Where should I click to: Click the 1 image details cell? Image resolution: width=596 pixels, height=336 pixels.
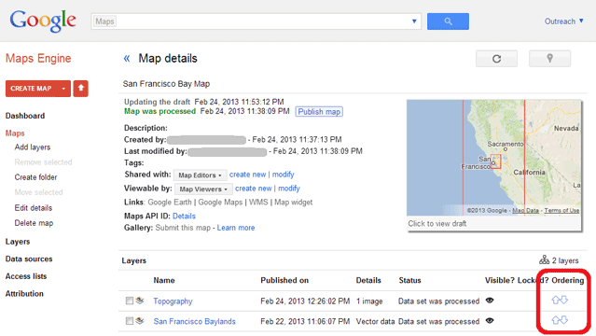tap(369, 301)
